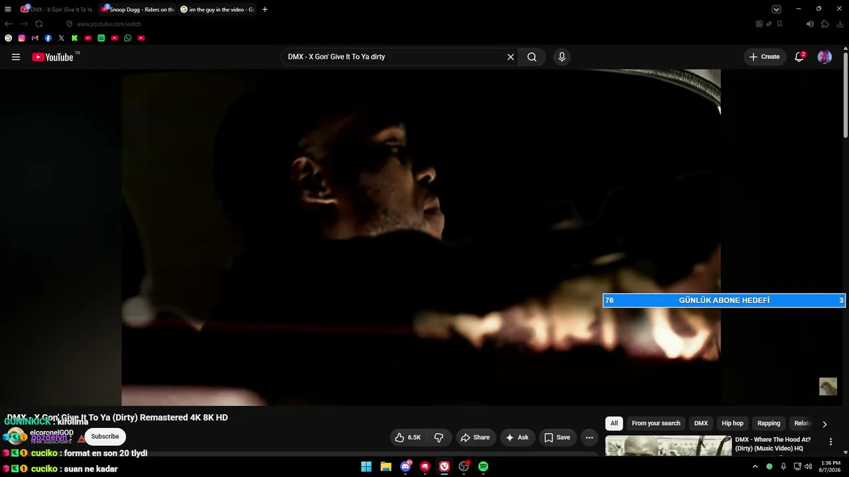Reload the current page

[39, 24]
